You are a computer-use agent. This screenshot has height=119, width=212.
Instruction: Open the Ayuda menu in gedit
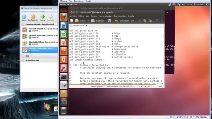click(x=131, y=16)
